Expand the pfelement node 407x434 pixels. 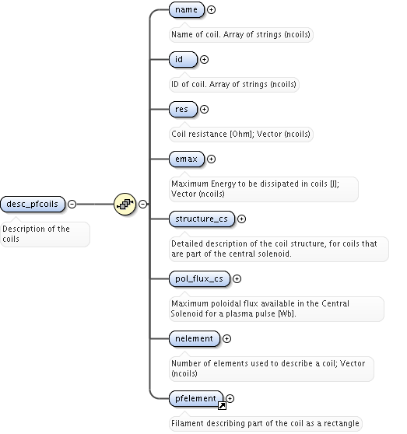point(230,398)
